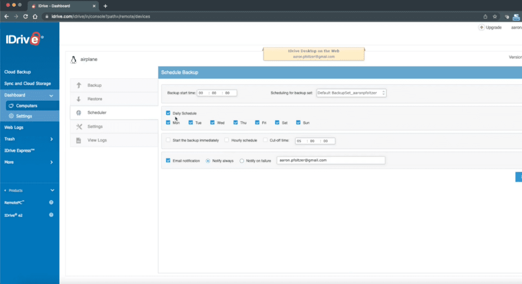The image size is (522, 284).
Task: Click the browser extensions icon
Action: click(x=507, y=17)
